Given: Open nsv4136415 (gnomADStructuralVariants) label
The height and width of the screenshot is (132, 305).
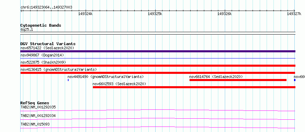Looking at the screenshot, I should (59, 69).
